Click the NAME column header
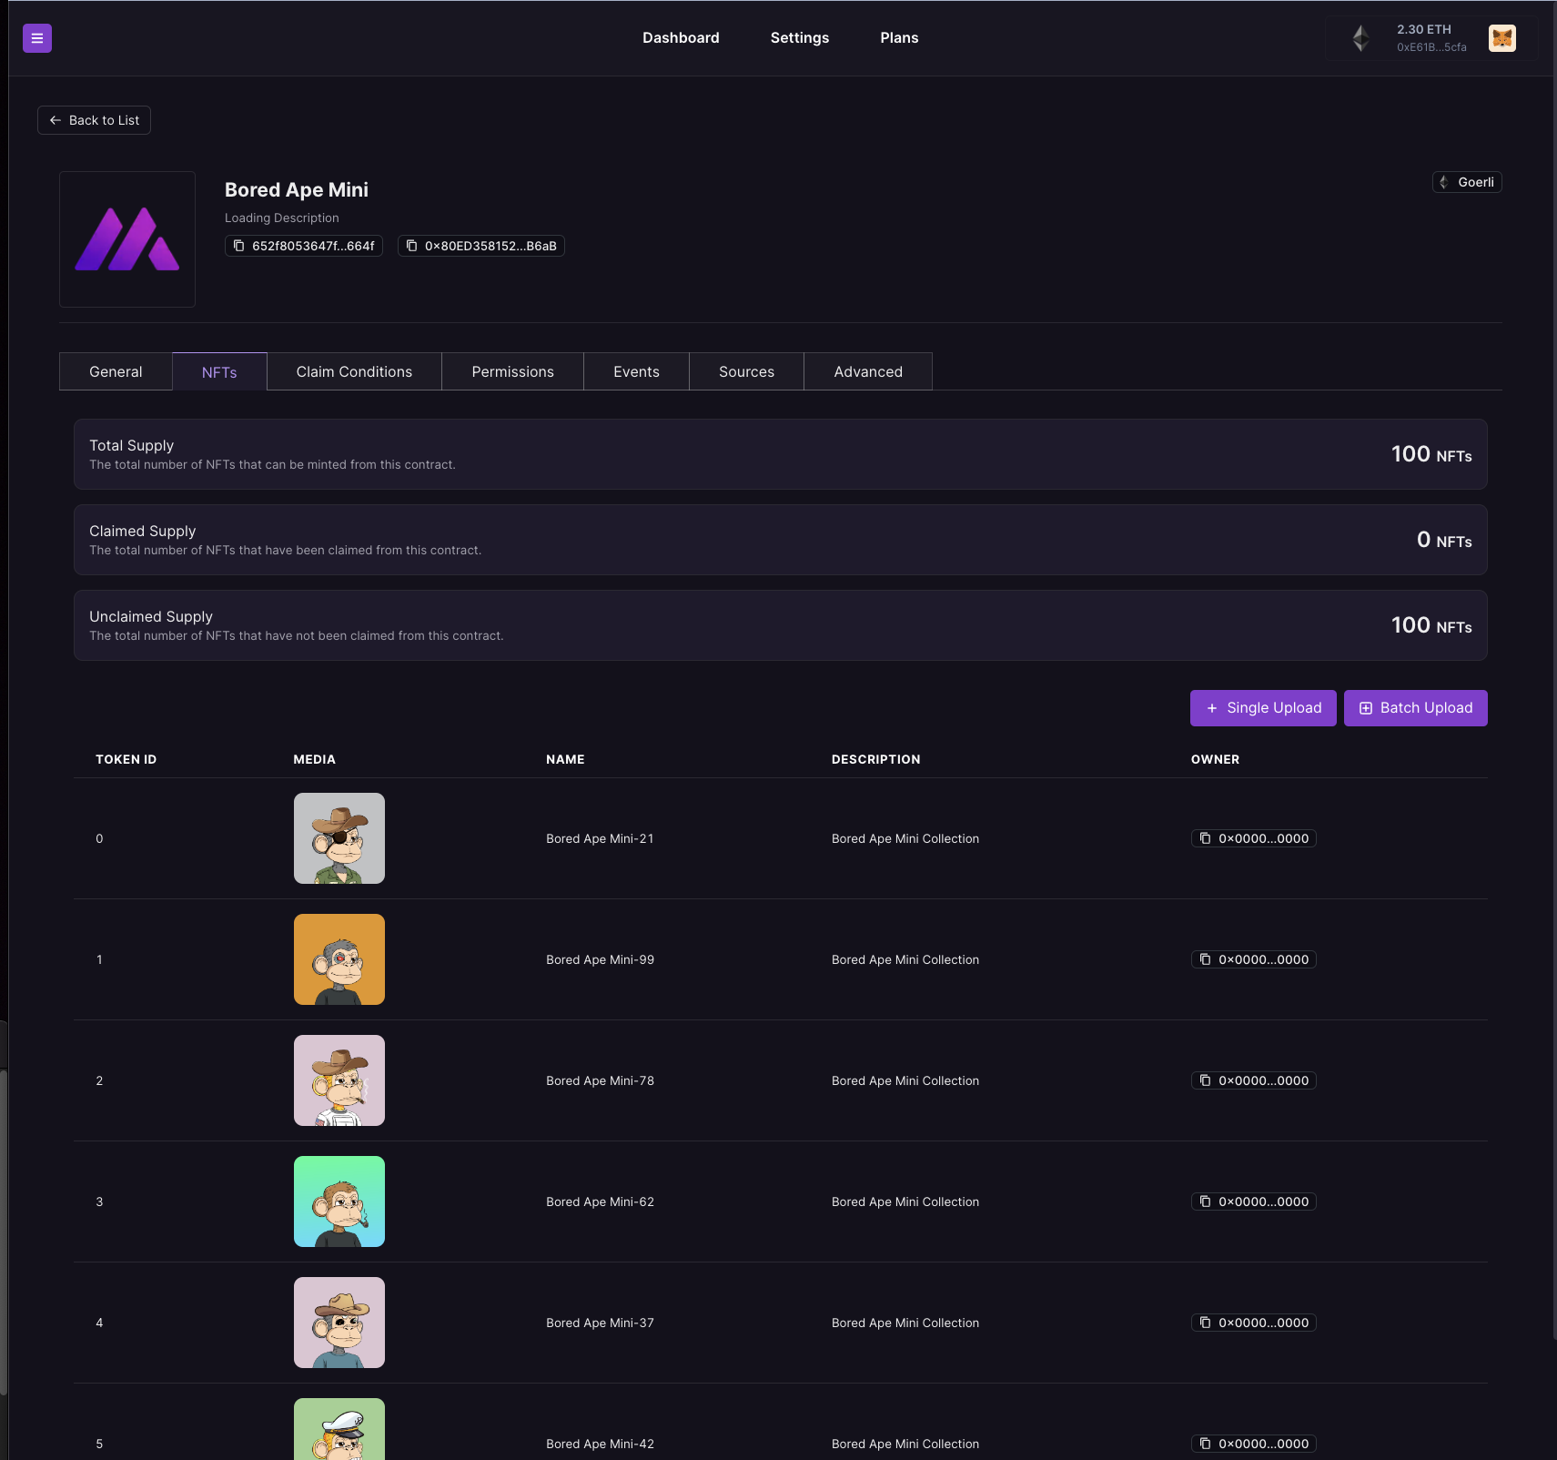 pyautogui.click(x=565, y=759)
